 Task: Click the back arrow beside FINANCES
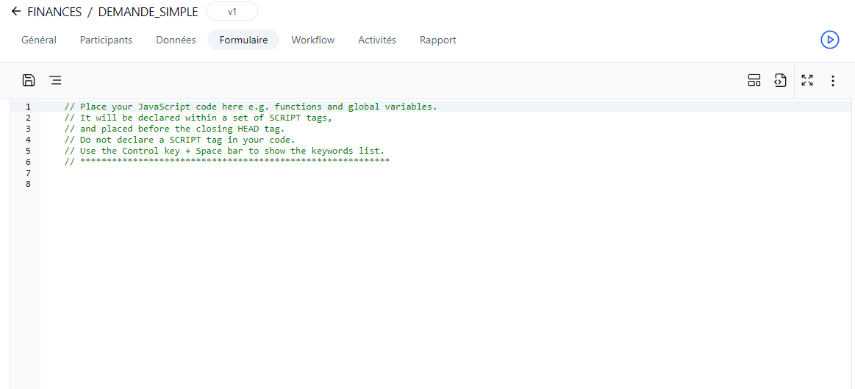(15, 12)
